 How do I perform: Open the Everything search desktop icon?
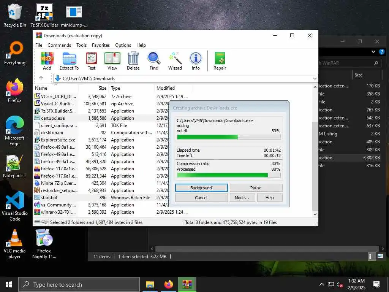tap(15, 53)
